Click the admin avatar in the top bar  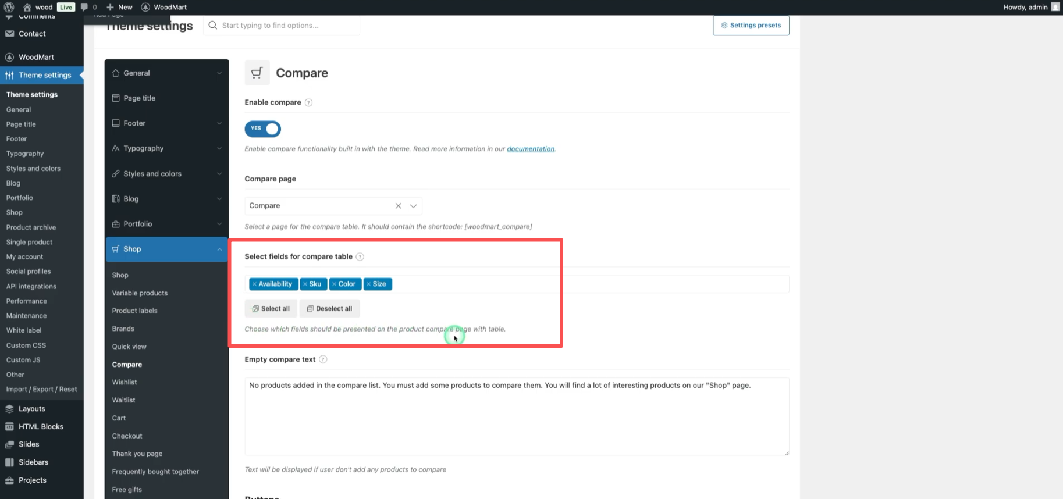(x=1055, y=7)
